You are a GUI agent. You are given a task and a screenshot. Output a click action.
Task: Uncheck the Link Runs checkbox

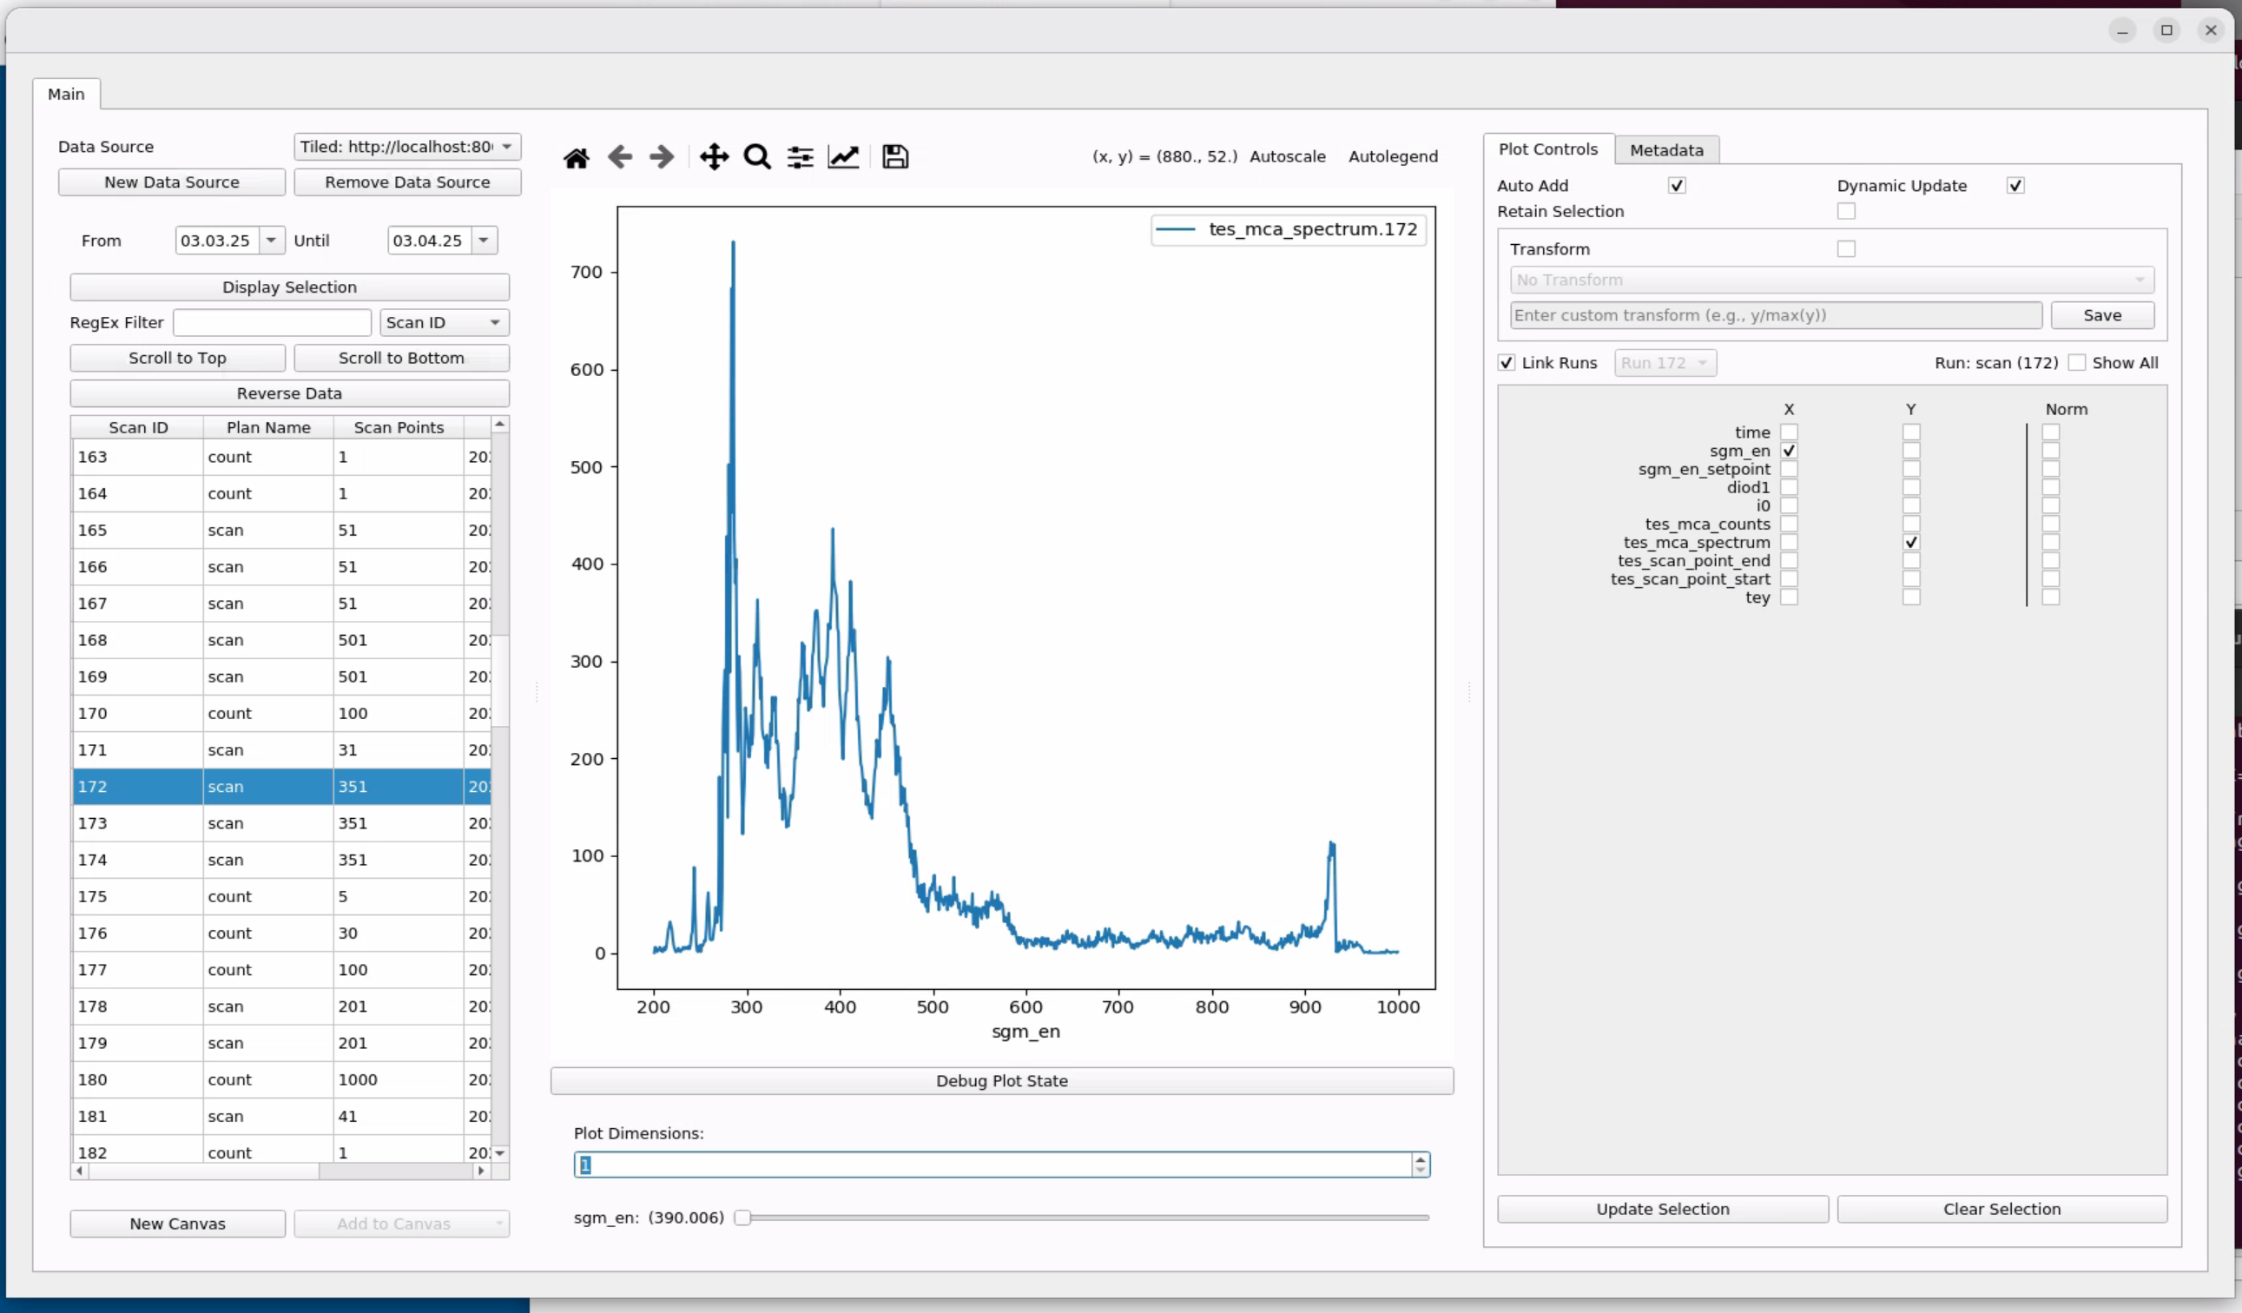point(1507,363)
